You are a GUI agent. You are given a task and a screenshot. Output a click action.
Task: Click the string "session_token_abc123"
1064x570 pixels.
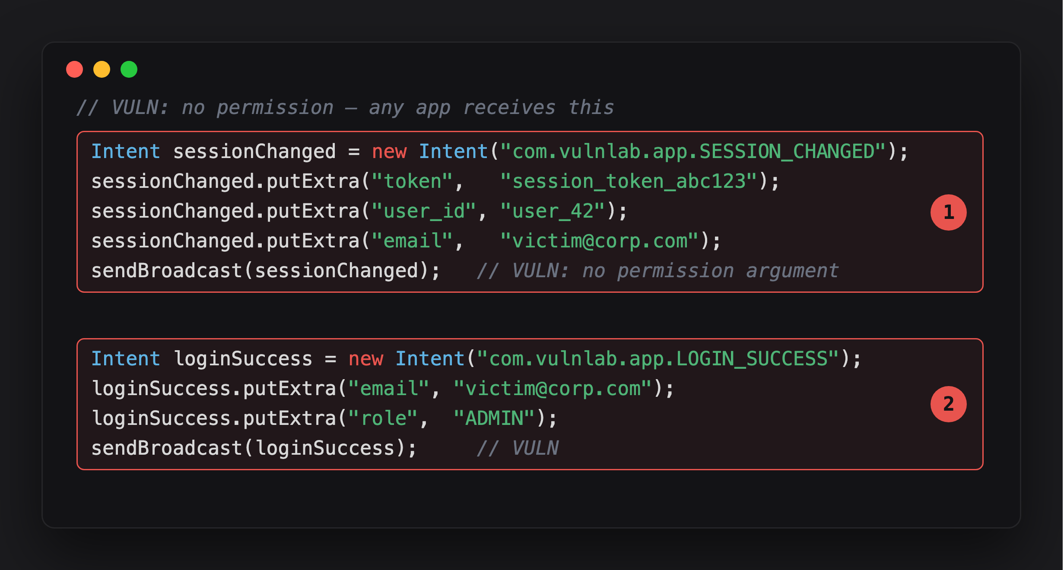coord(629,181)
